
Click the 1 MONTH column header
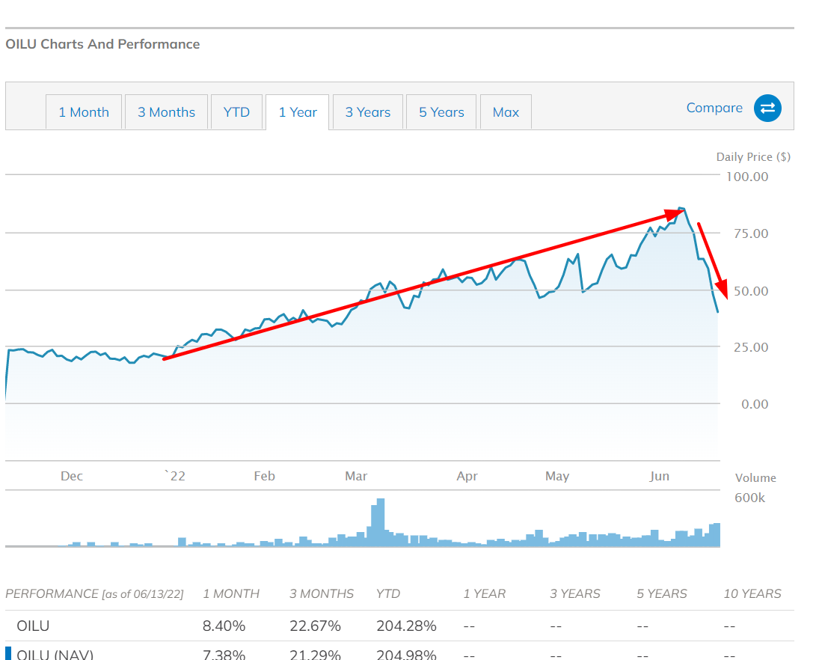(x=231, y=593)
